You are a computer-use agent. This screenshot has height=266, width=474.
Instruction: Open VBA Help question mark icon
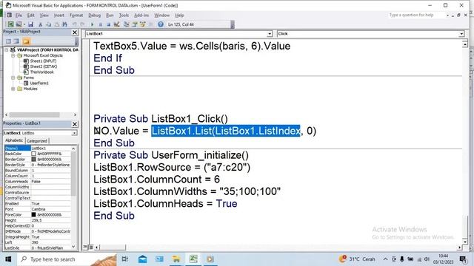pos(161,24)
